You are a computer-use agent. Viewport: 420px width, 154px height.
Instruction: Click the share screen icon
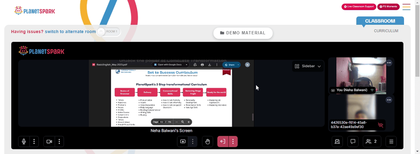pos(183,142)
